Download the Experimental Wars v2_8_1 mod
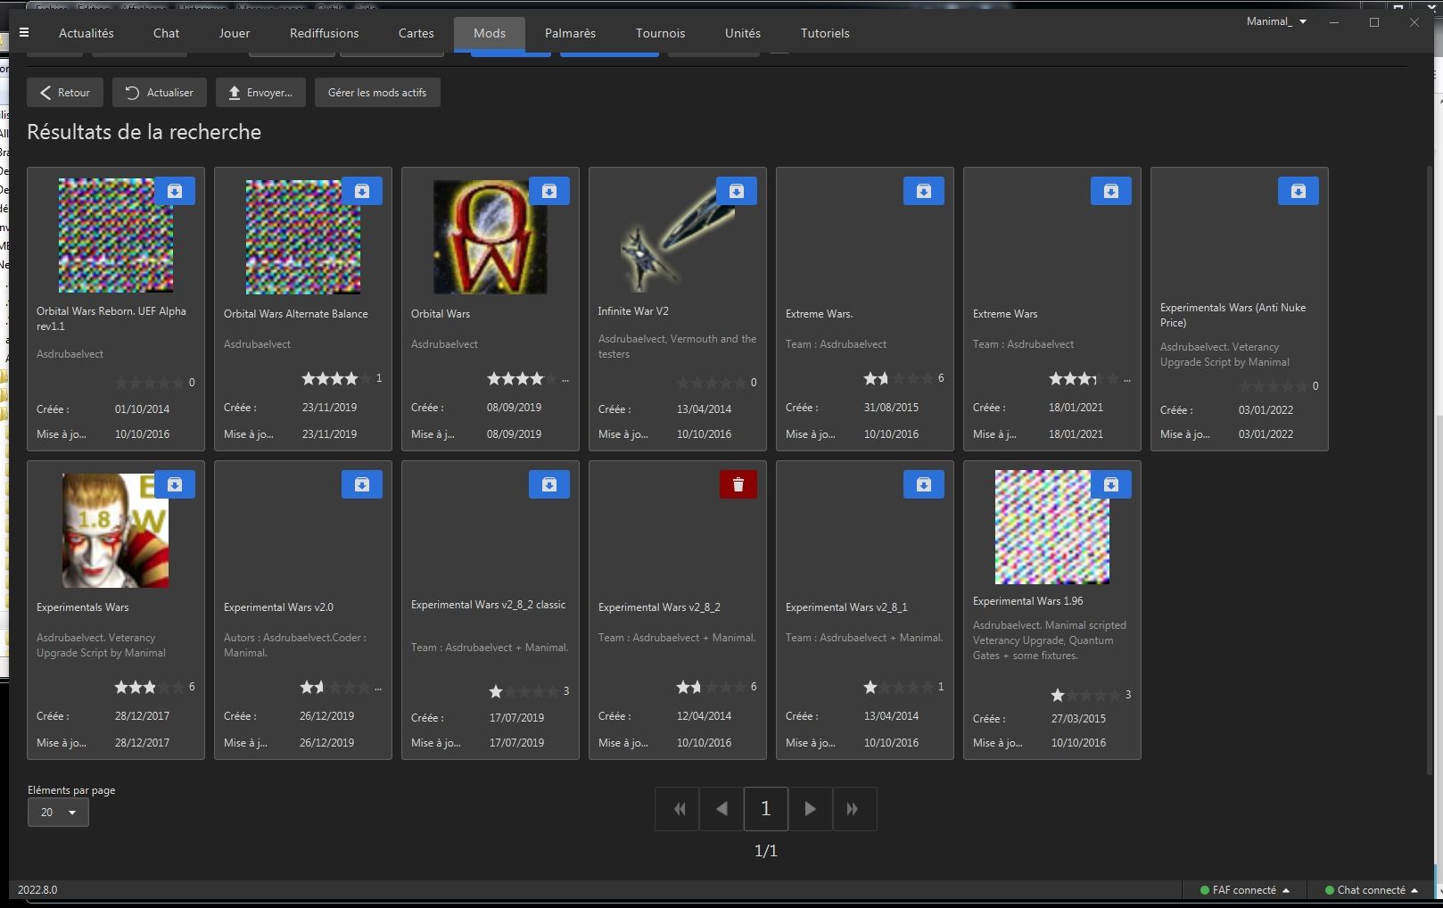The width and height of the screenshot is (1443, 908). click(x=924, y=484)
